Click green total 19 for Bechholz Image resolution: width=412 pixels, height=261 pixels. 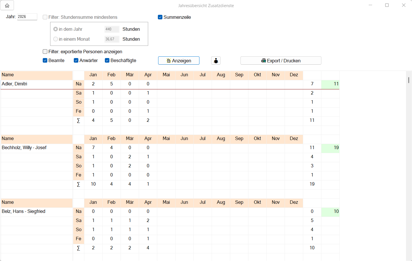tap(330, 148)
